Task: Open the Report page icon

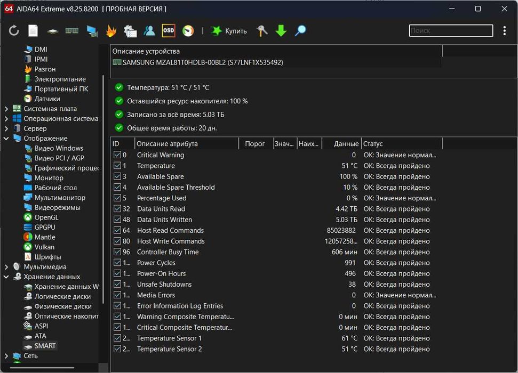Action: (33, 31)
